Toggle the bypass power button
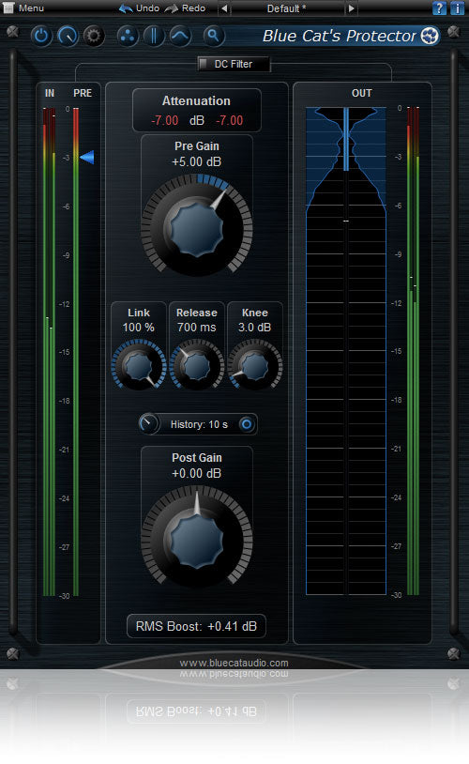The width and height of the screenshot is (469, 764). tap(41, 37)
